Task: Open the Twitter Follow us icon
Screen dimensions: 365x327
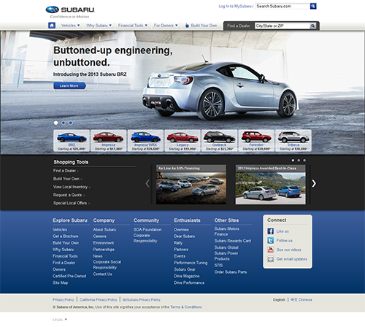Action: [x=271, y=240]
